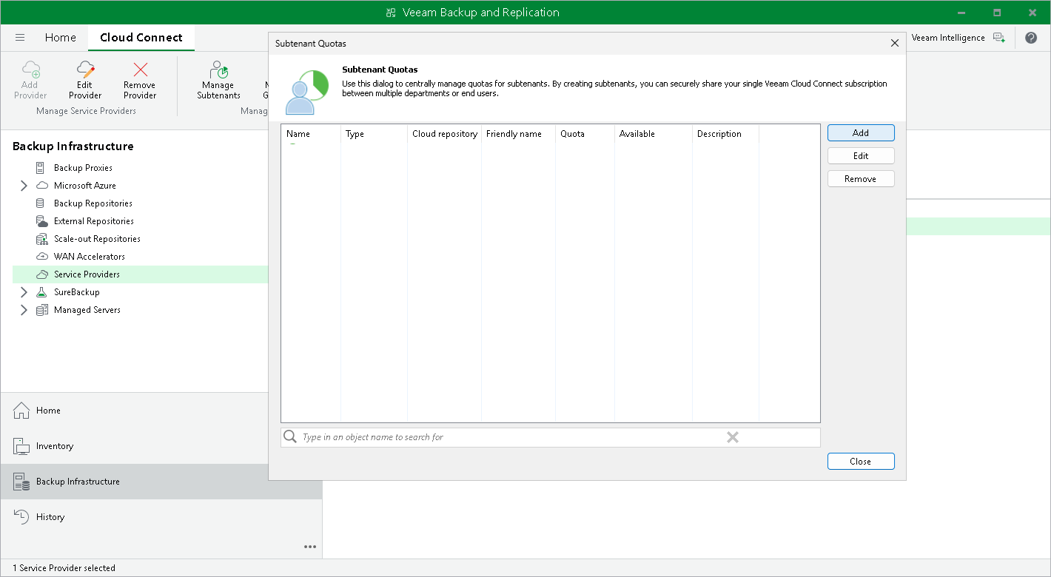Viewport: 1051px width, 577px height.
Task: Open the Inventory view
Action: coord(161,446)
